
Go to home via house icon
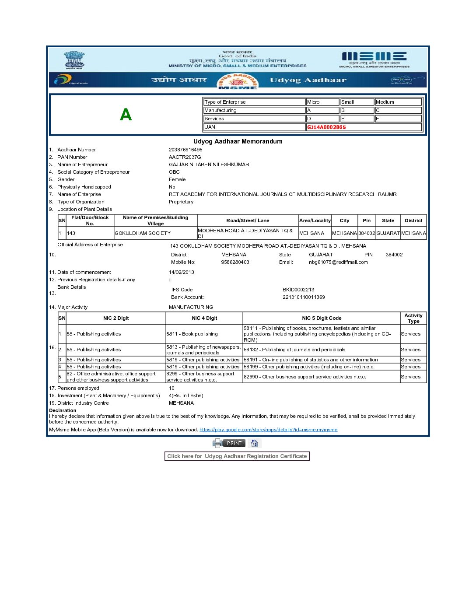point(255,443)
